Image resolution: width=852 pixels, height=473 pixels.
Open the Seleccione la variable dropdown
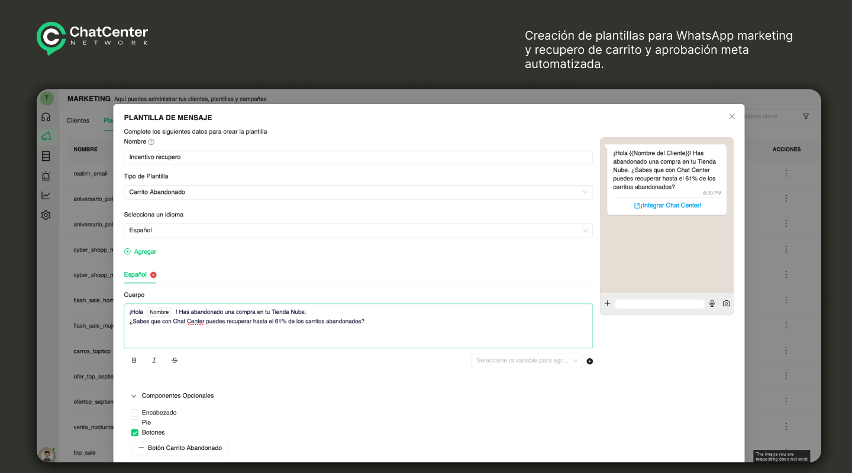[527, 361]
